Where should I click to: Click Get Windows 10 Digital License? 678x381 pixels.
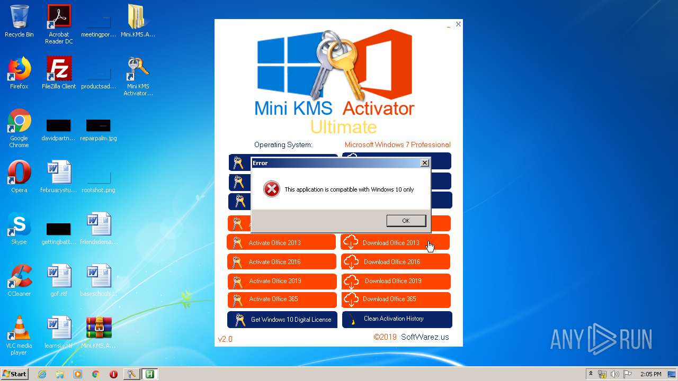coord(282,319)
